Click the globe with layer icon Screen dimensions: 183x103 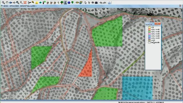coord(81,3)
